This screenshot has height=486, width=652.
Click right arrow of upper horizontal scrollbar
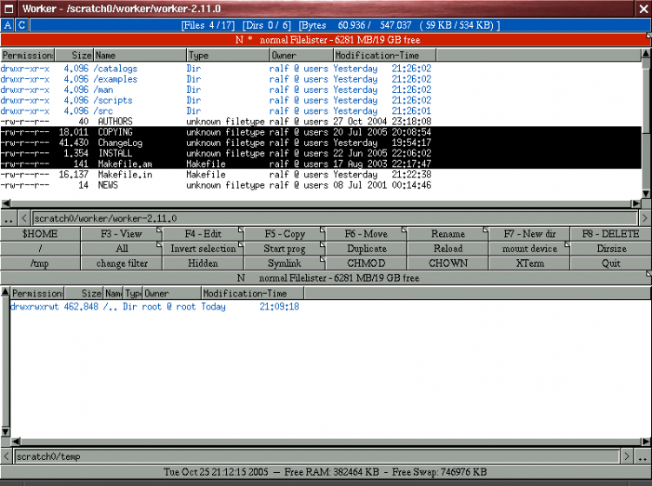(636, 203)
